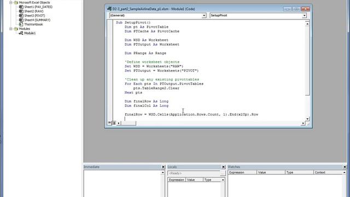Click Watches Expression column header

point(242,172)
